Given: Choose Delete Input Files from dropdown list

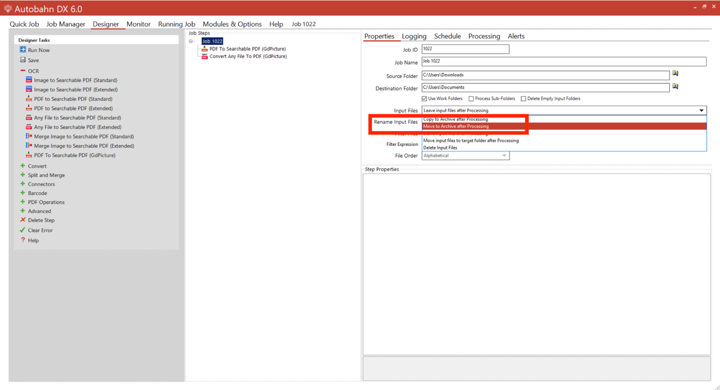Looking at the screenshot, I should pyautogui.click(x=440, y=148).
